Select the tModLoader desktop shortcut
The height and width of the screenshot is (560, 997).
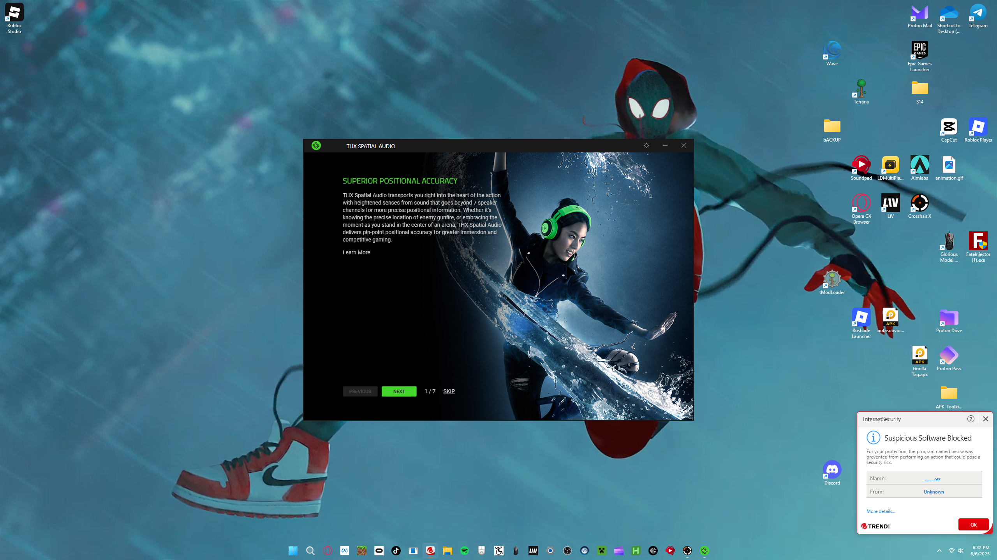pos(832,282)
